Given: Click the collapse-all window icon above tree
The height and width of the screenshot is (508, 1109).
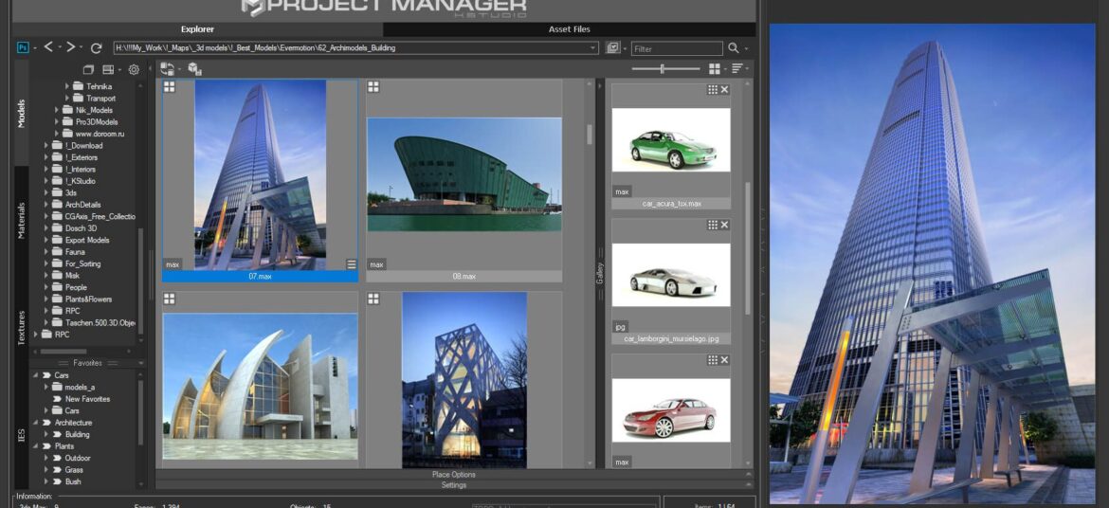Looking at the screenshot, I should click(88, 69).
